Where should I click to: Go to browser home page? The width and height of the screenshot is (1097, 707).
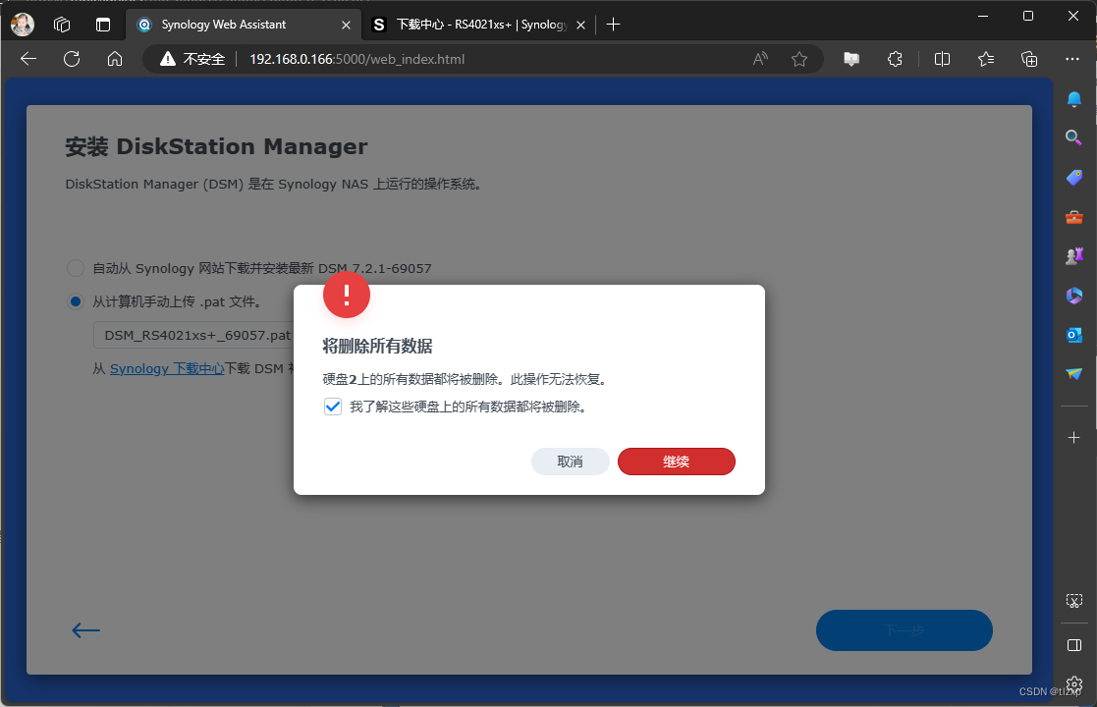pyautogui.click(x=115, y=59)
